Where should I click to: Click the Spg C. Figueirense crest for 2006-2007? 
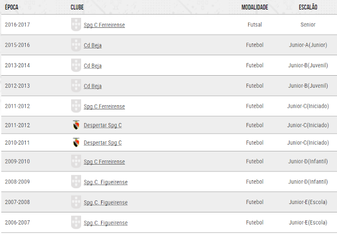click(76, 222)
